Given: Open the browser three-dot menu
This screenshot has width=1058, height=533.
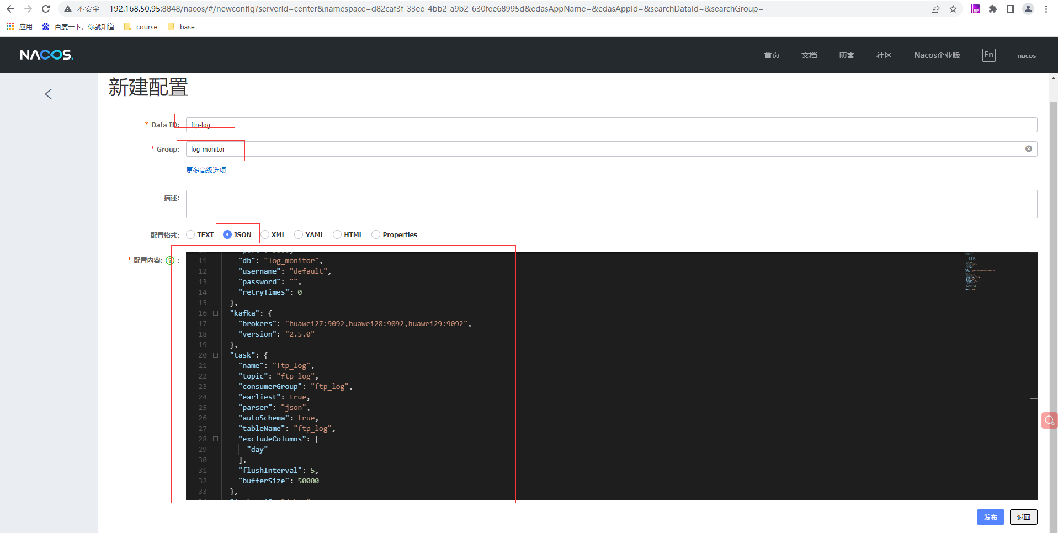Looking at the screenshot, I should [x=1046, y=9].
